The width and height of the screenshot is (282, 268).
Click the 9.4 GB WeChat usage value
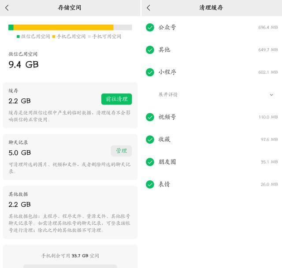[23, 64]
